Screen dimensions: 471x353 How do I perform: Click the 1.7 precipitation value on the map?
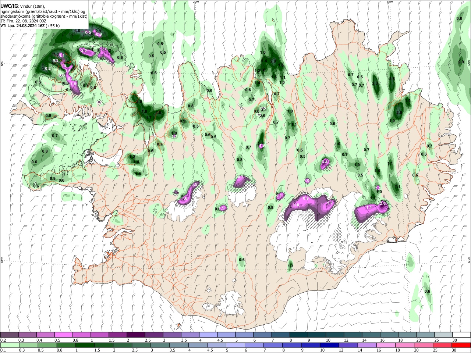pyautogui.click(x=149, y=118)
